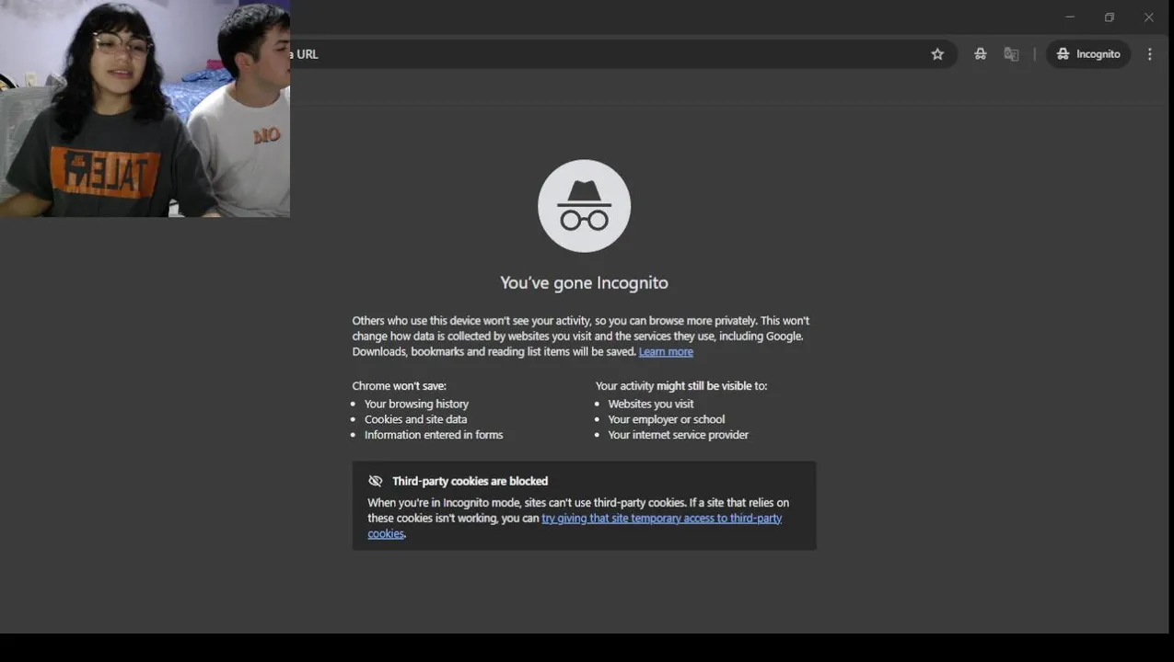Image resolution: width=1174 pixels, height=662 pixels.
Task: Bookmark this tab with the star icon
Action: (x=937, y=54)
